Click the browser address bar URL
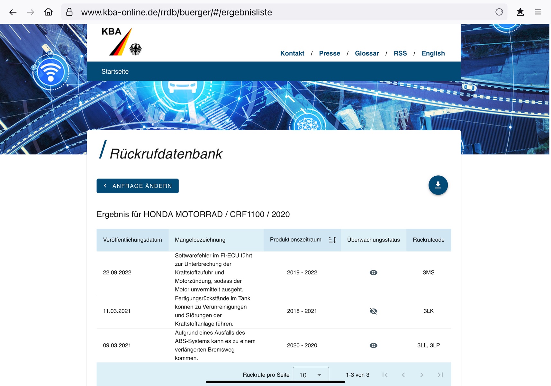Screen dimensions: 551x386 176,12
